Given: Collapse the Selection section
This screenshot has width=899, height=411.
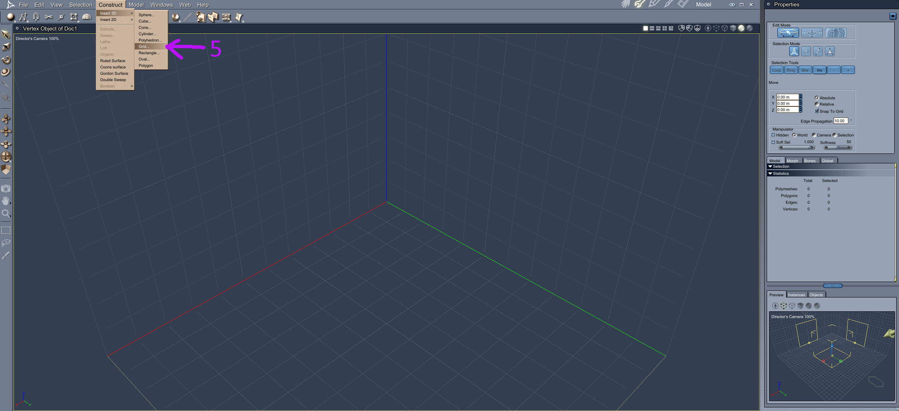Looking at the screenshot, I should click(x=770, y=167).
